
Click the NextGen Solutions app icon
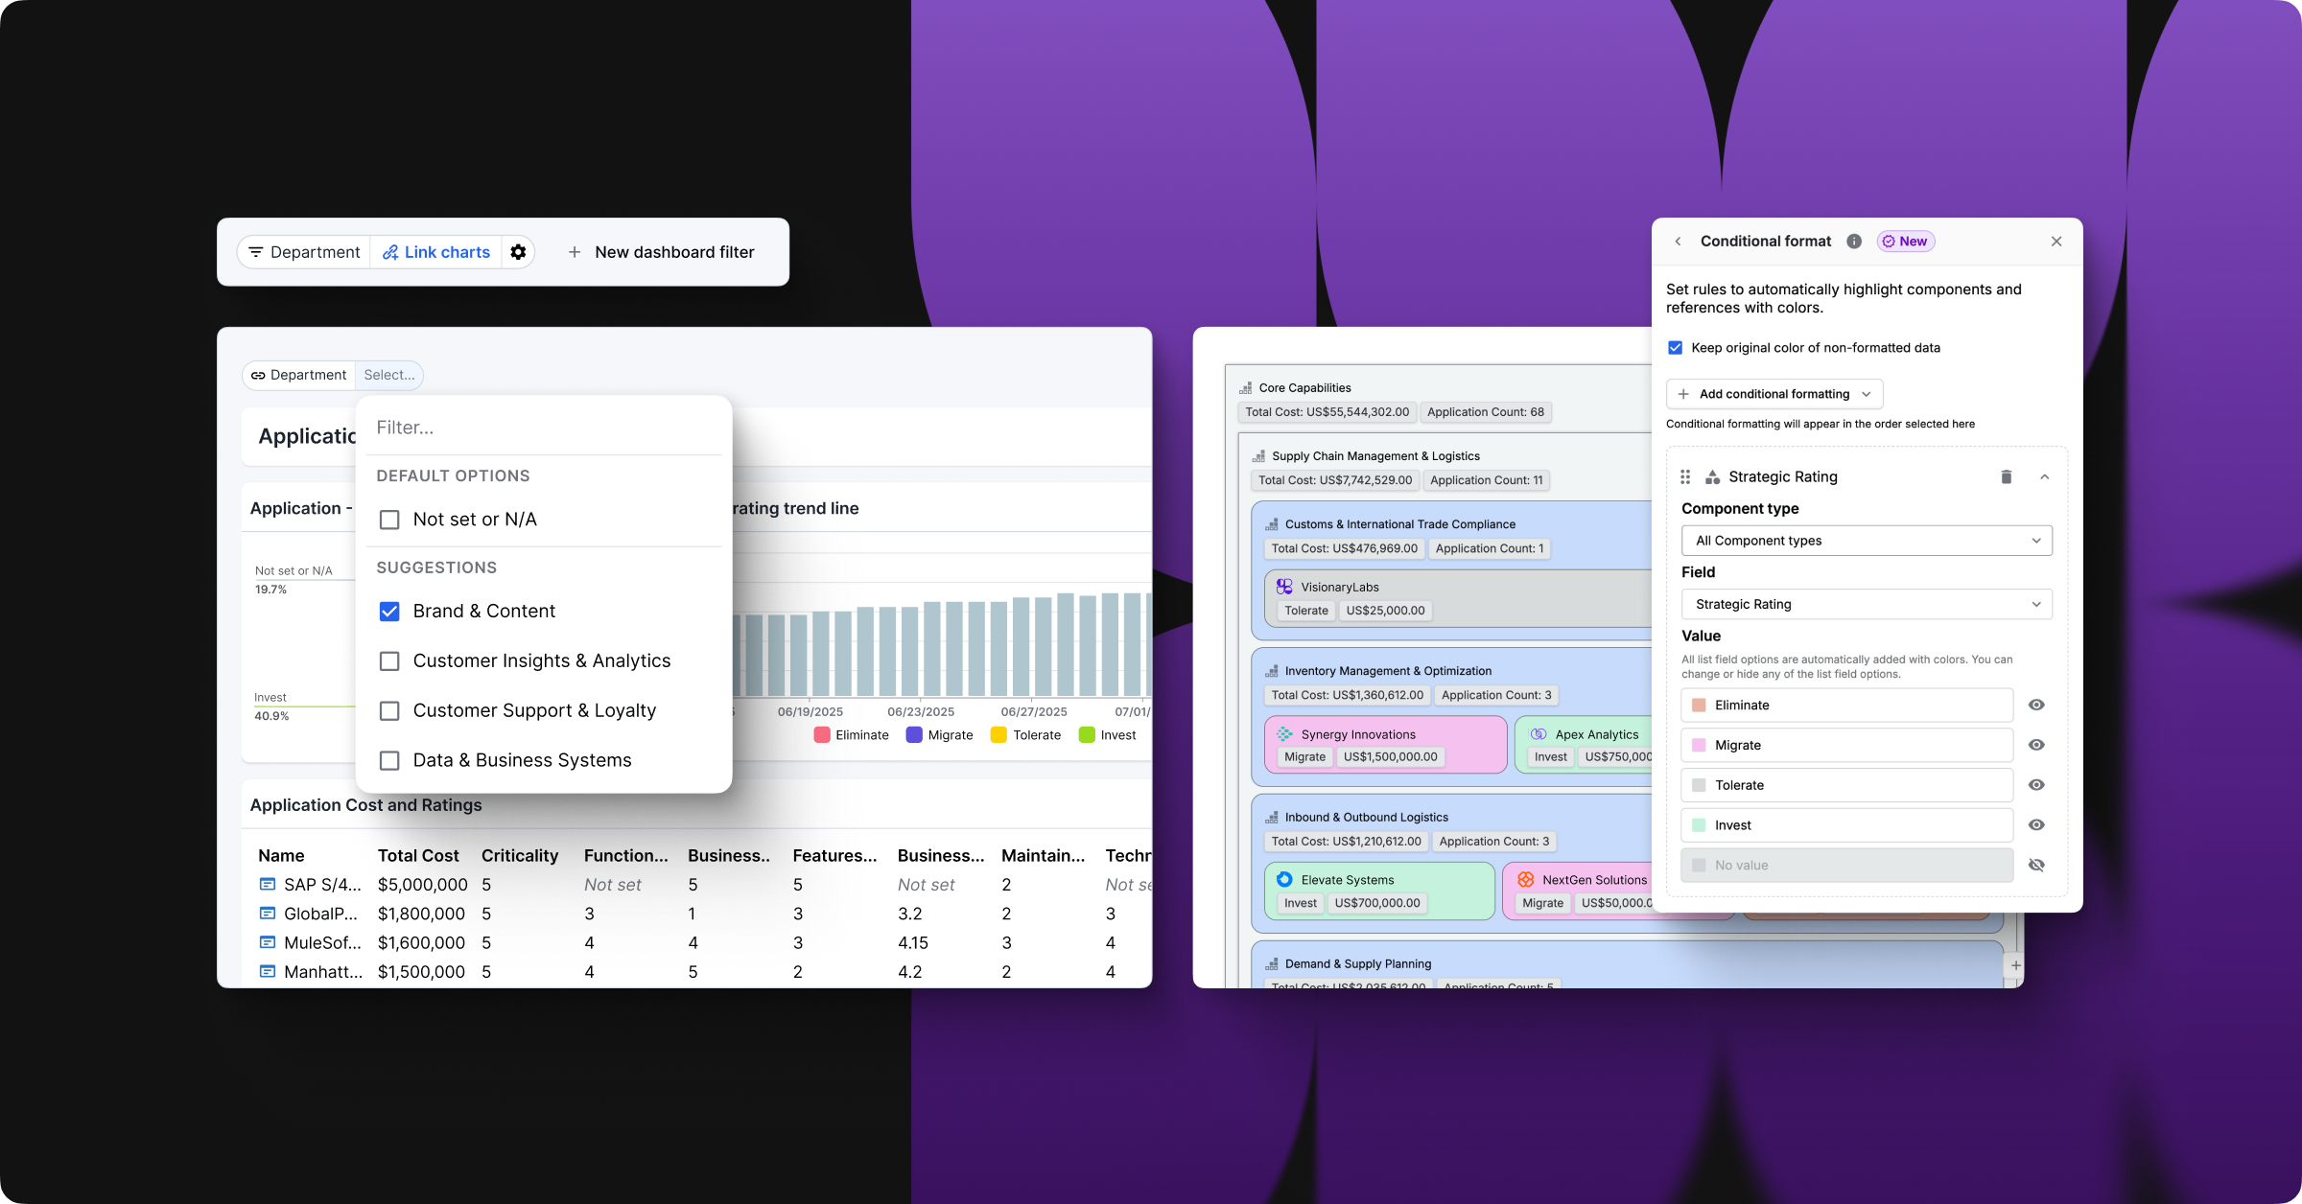point(1525,879)
